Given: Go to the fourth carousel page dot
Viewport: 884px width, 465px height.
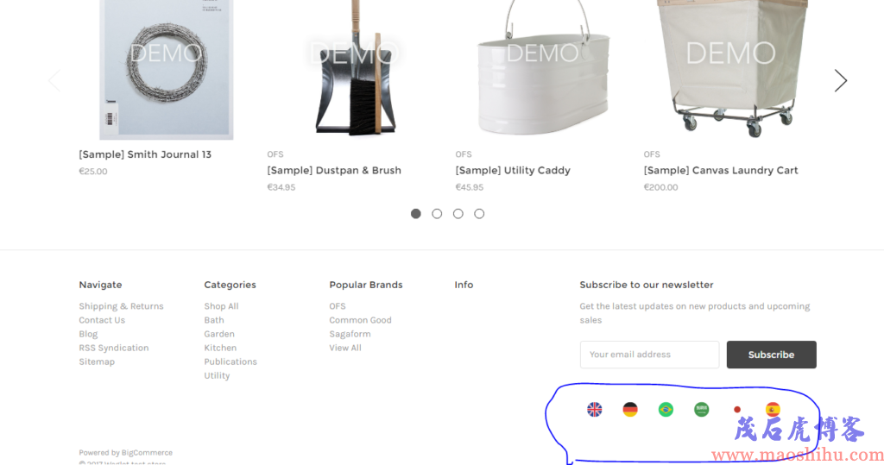Looking at the screenshot, I should (479, 214).
